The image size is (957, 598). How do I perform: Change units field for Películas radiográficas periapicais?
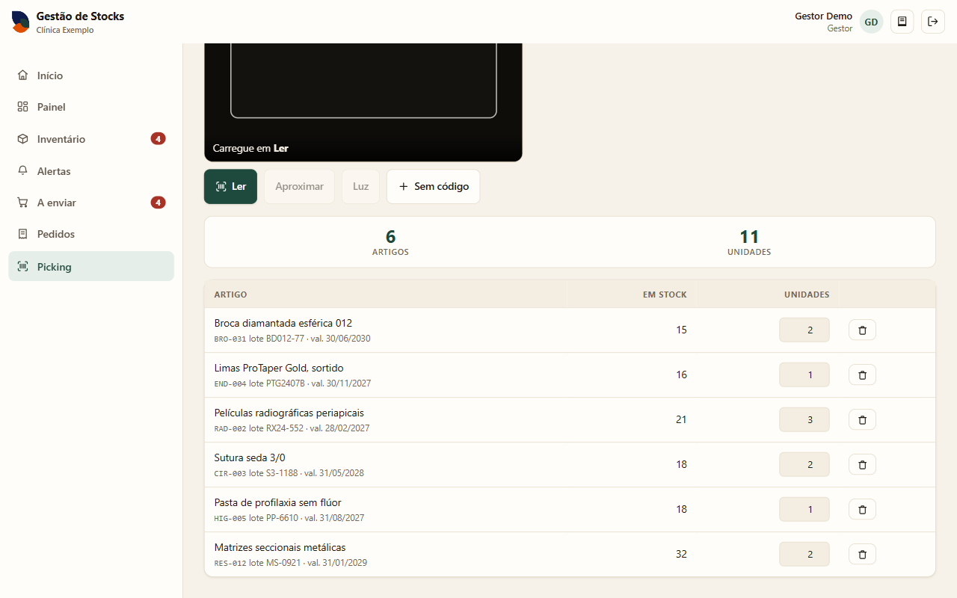[804, 419]
